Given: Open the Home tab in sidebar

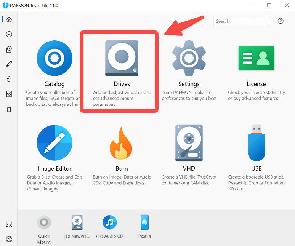Looking at the screenshot, I should [x=9, y=19].
